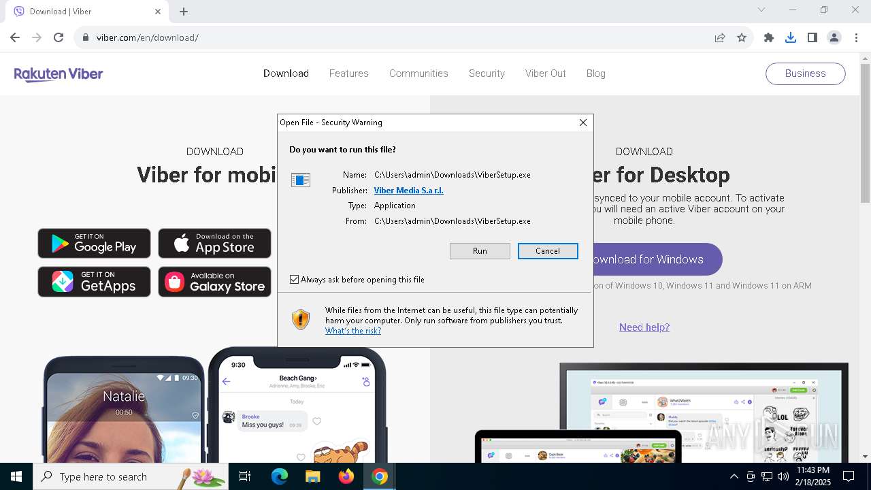Cancel the Open File security warning

point(548,251)
